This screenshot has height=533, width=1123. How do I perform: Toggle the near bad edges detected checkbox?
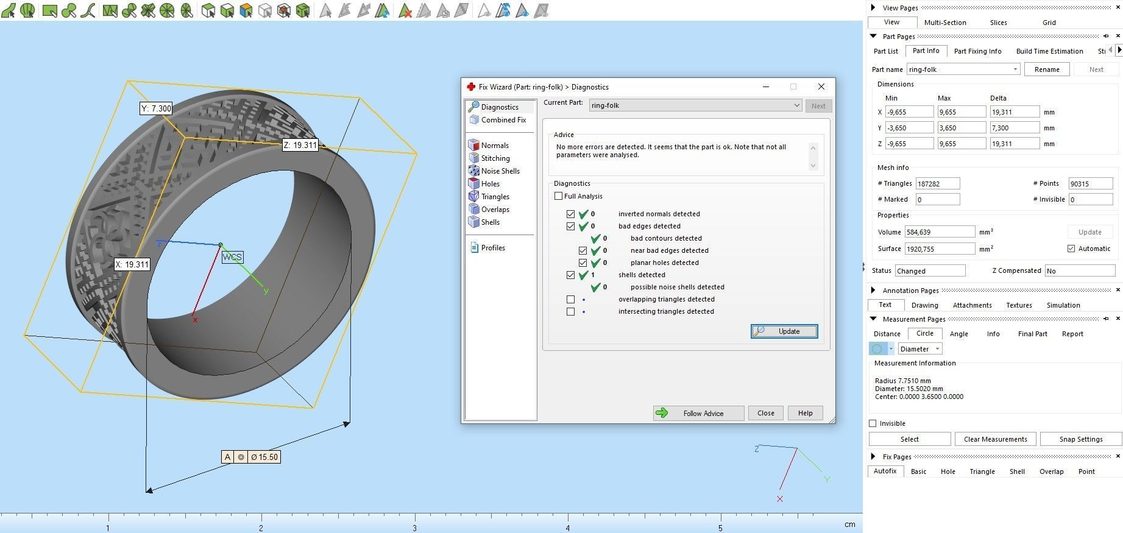click(583, 250)
